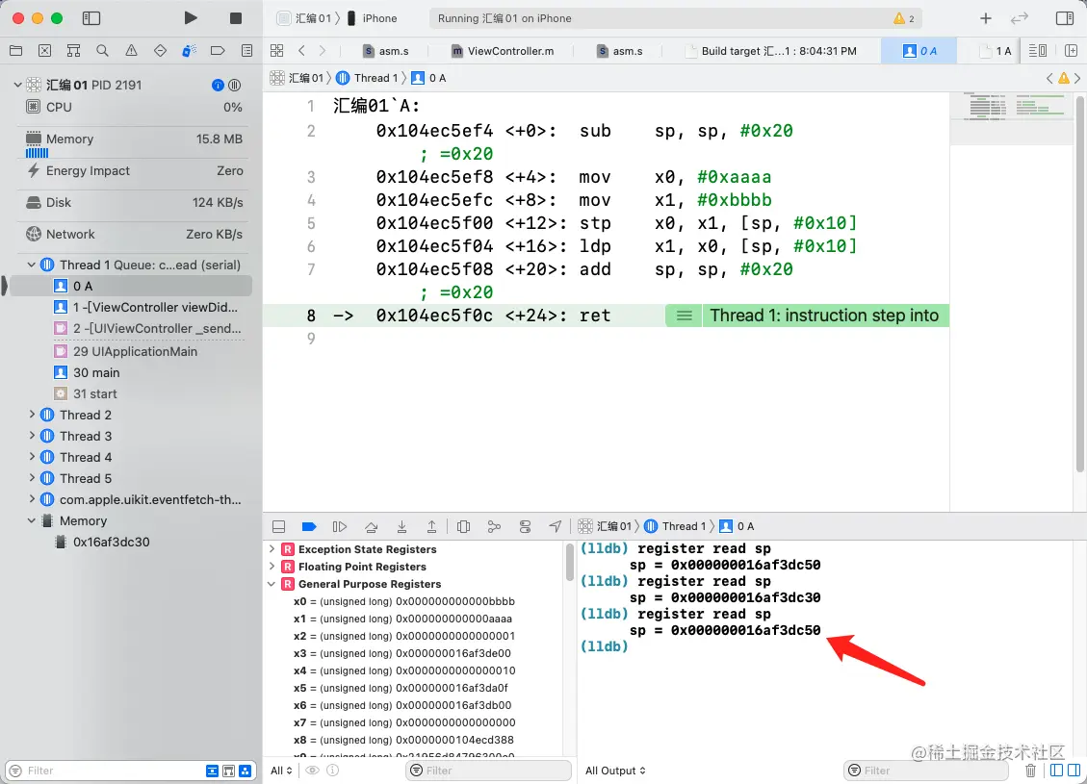Expand Thread 2
This screenshot has height=784, width=1087.
click(31, 415)
